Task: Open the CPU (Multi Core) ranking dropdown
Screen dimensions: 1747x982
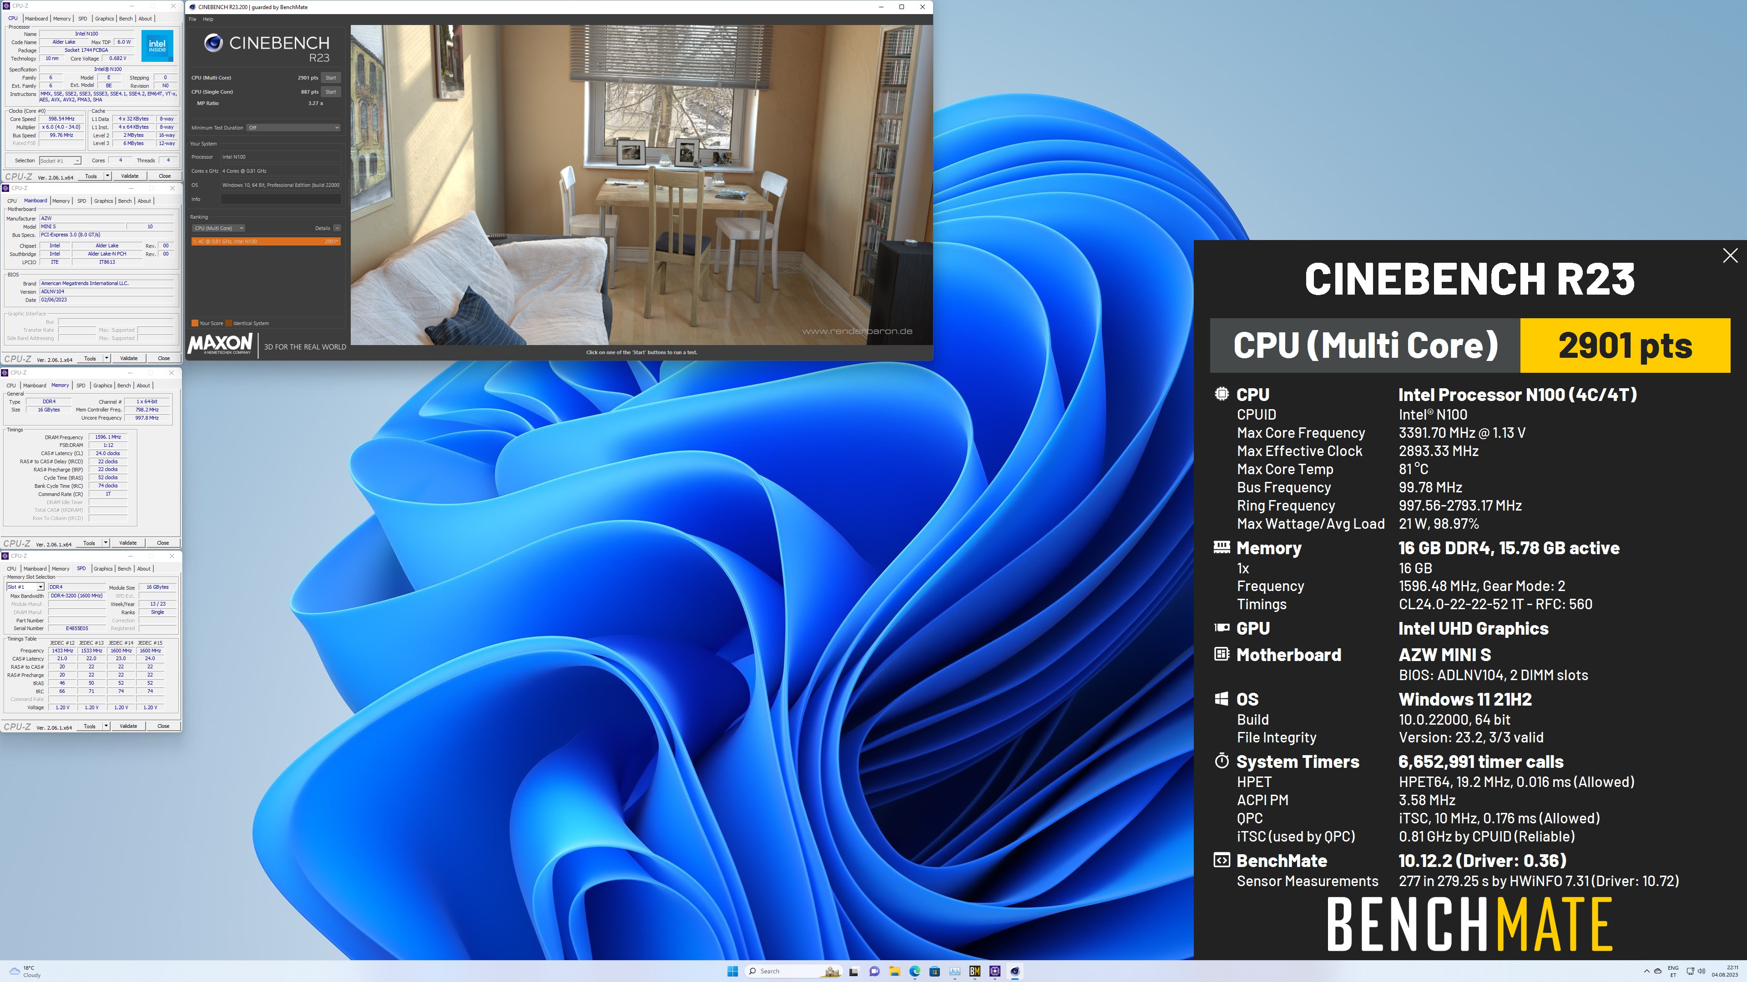Action: [218, 228]
